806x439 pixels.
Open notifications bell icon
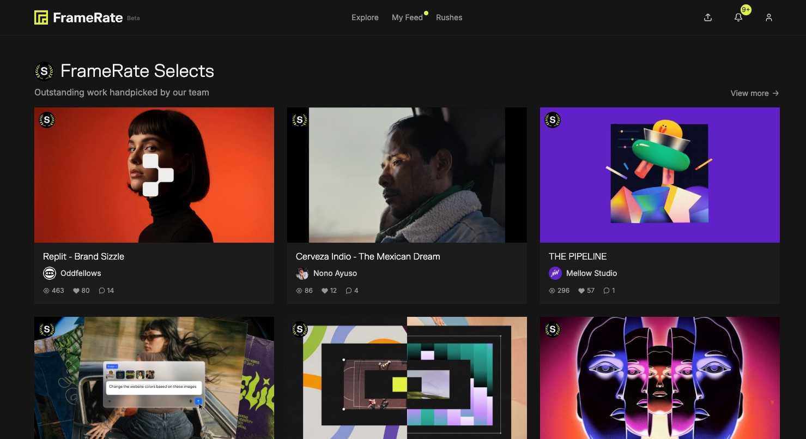coord(738,17)
